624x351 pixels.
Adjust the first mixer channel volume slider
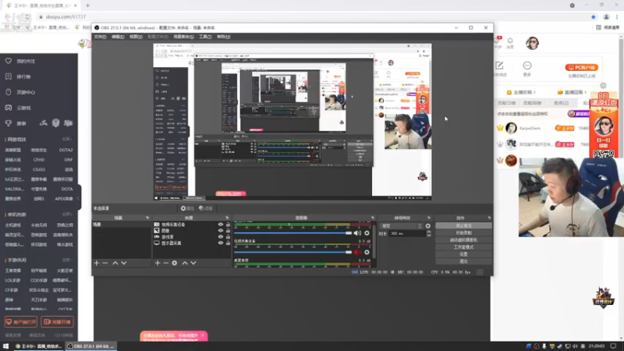[x=293, y=233]
